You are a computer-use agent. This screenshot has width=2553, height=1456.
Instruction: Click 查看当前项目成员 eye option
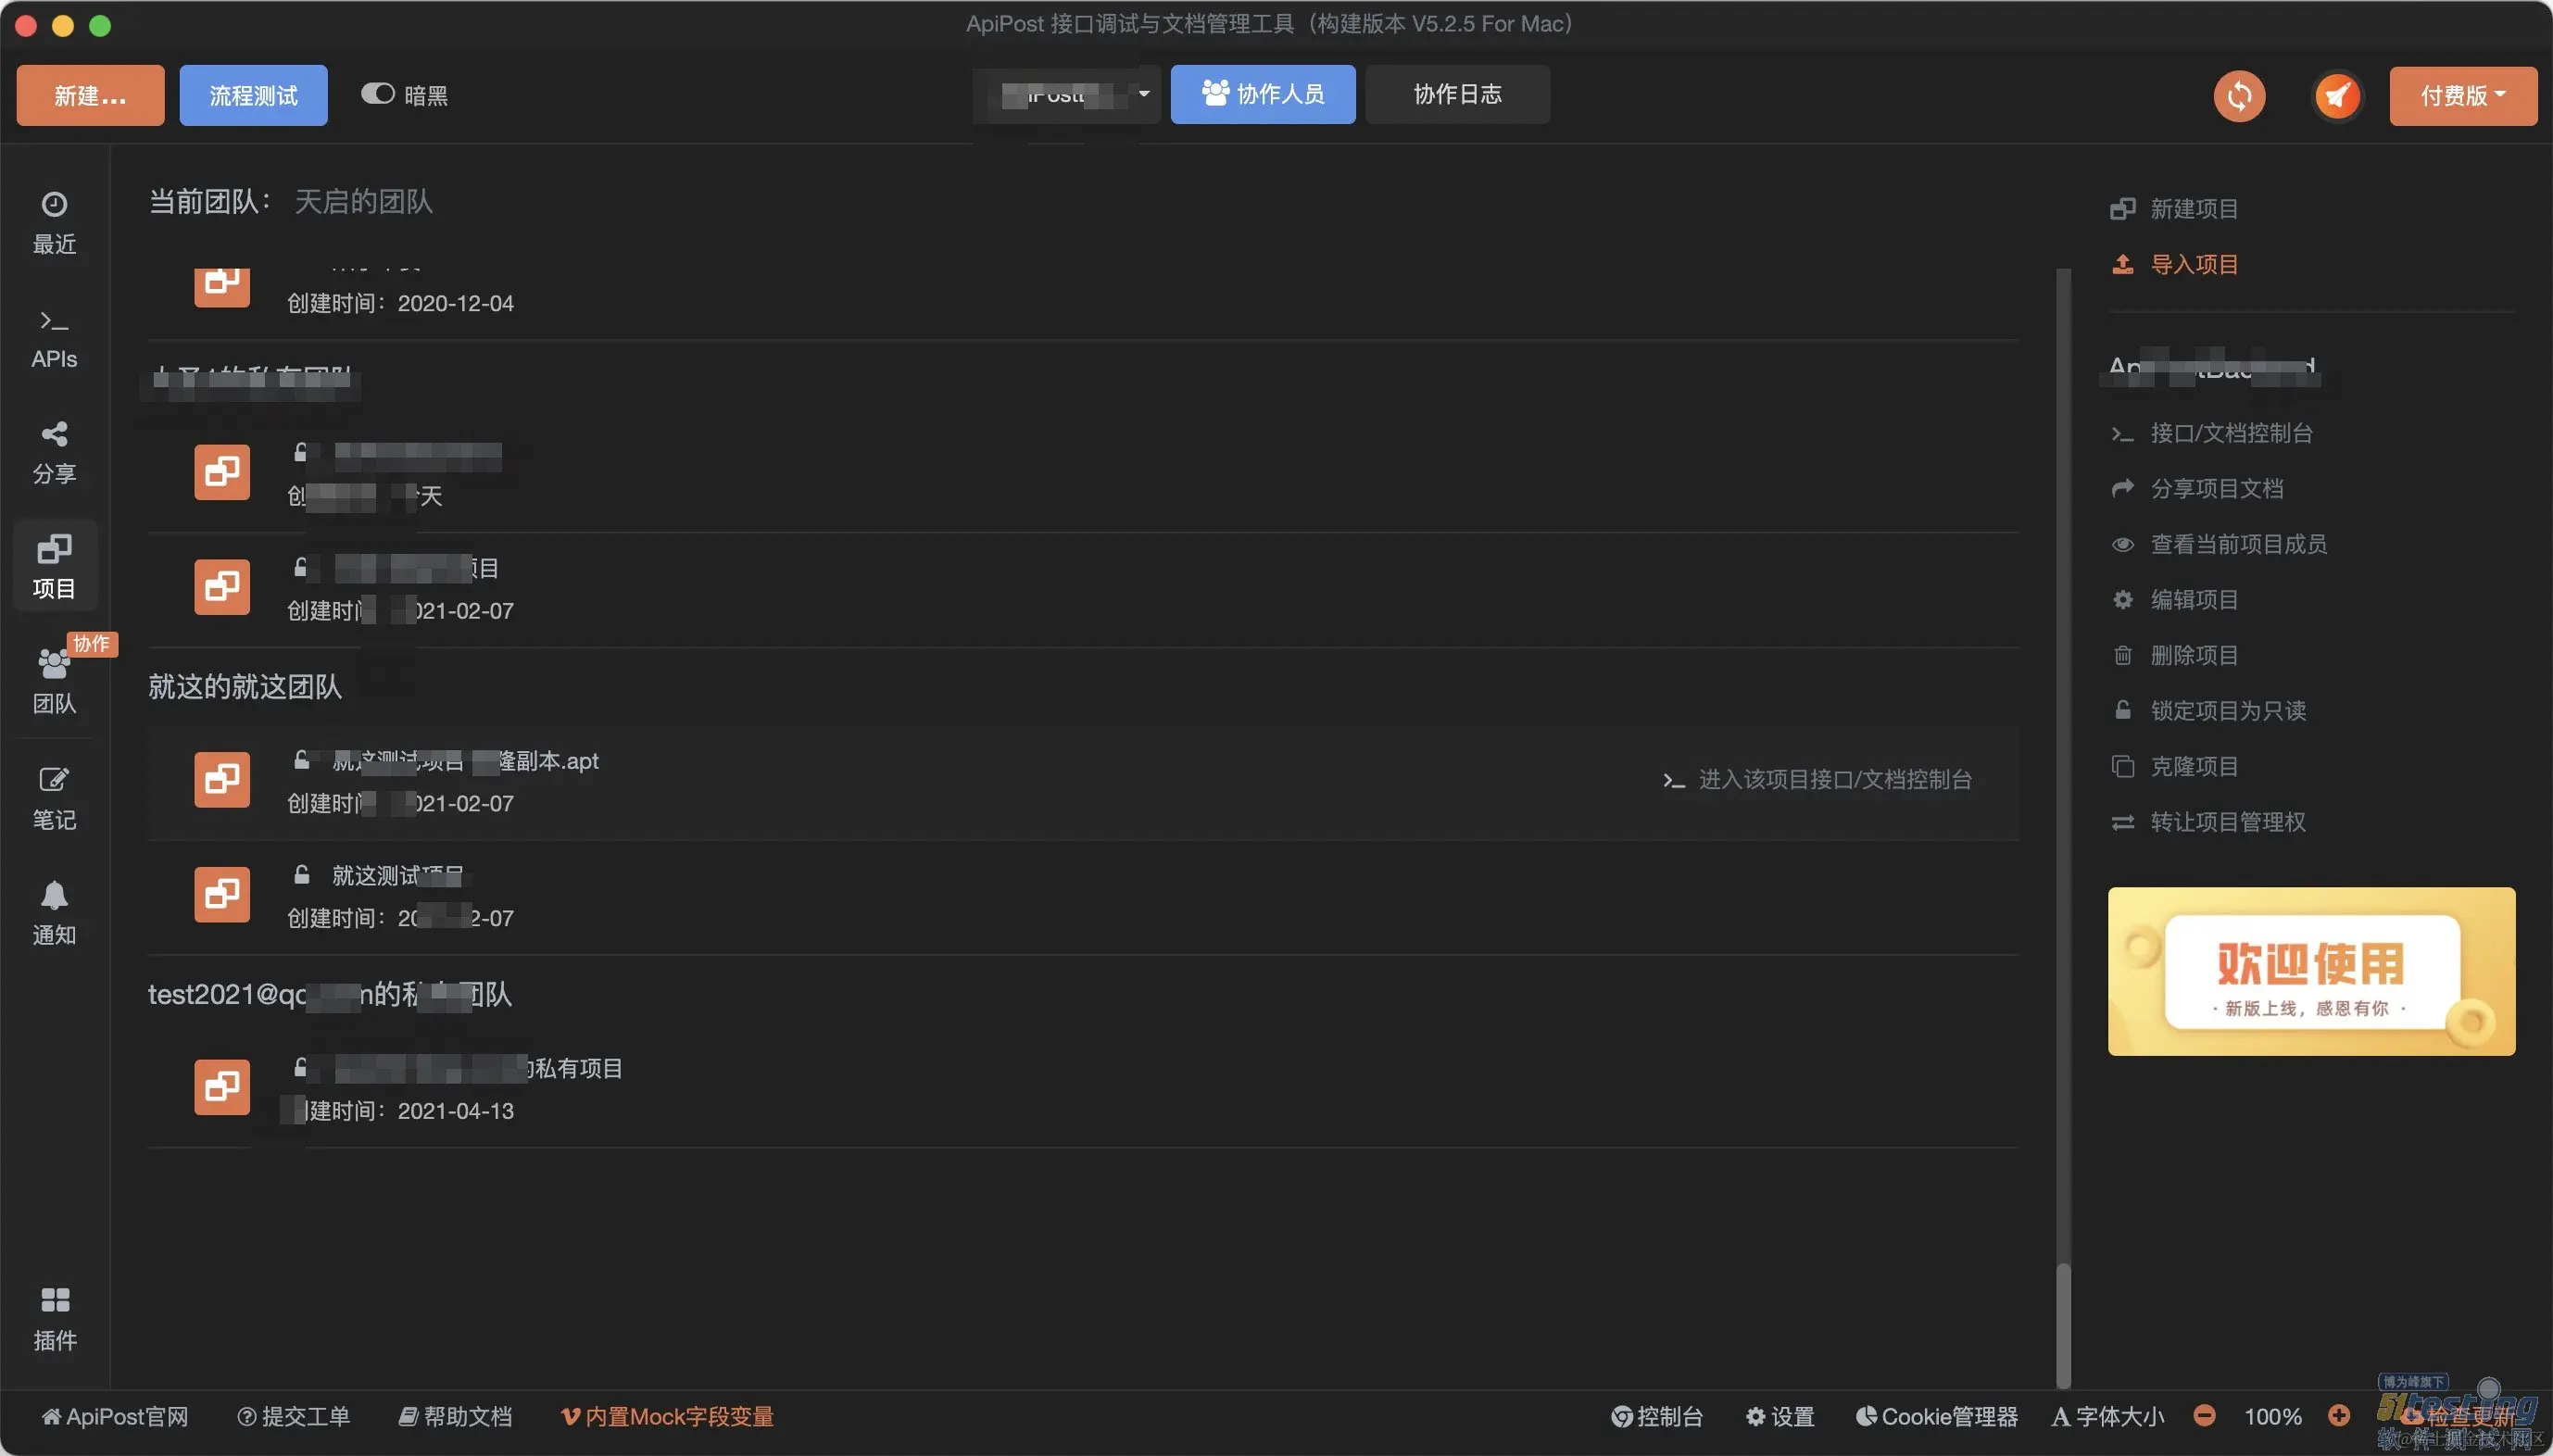pyautogui.click(x=2237, y=544)
